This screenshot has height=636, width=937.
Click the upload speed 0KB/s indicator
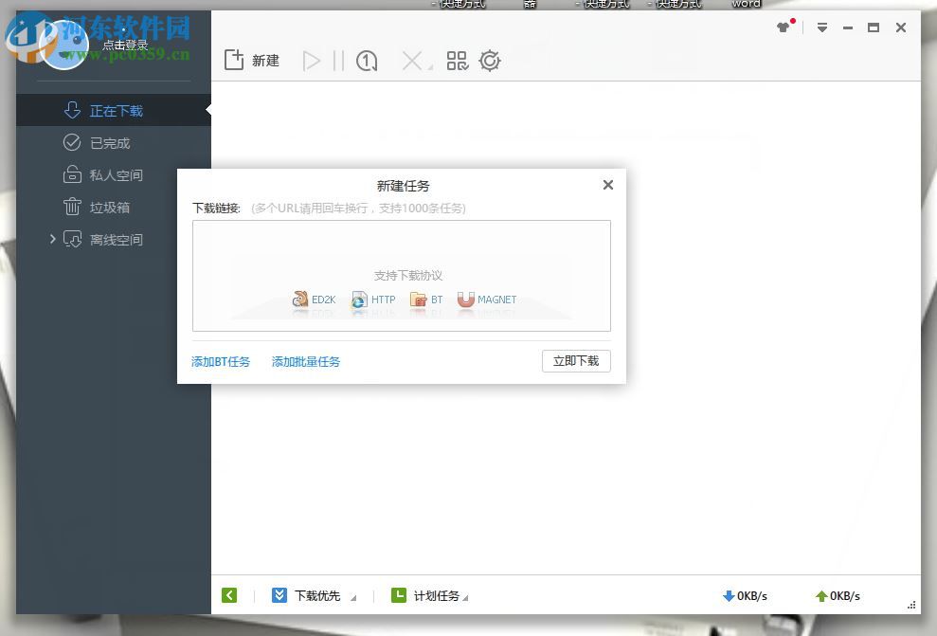point(838,595)
